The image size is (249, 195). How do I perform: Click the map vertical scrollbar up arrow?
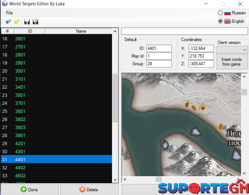click(x=244, y=77)
